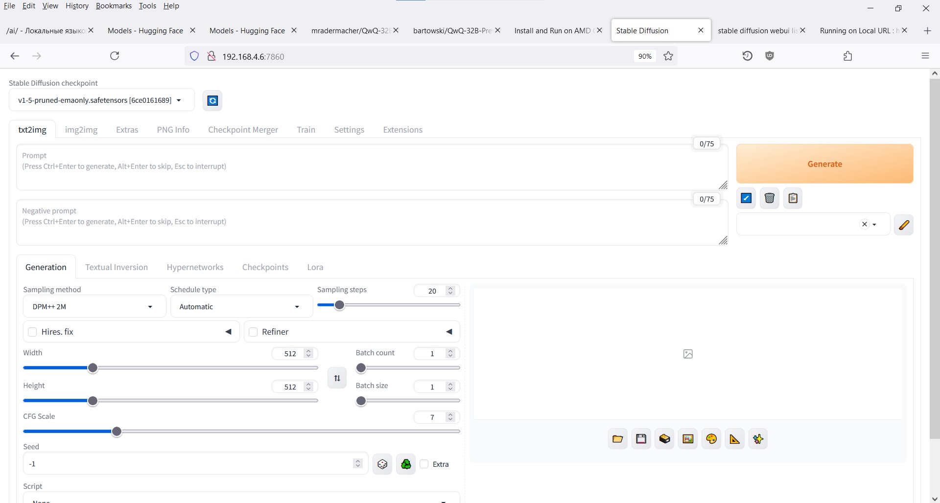Click the clipboard apply-styles icon
This screenshot has width=940, height=503.
pos(793,198)
